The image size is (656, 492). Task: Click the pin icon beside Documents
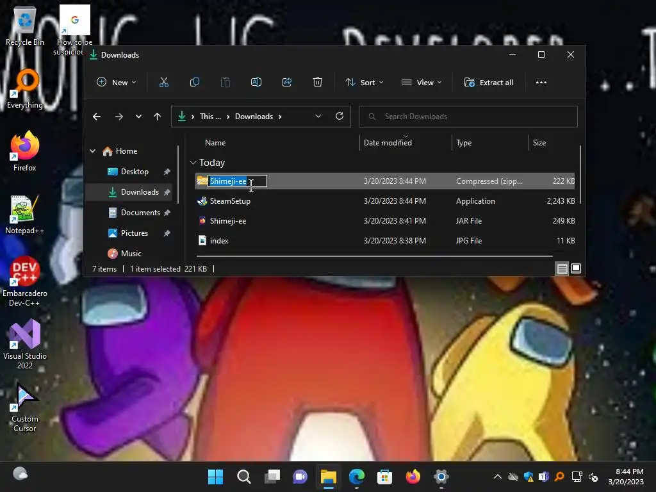167,213
